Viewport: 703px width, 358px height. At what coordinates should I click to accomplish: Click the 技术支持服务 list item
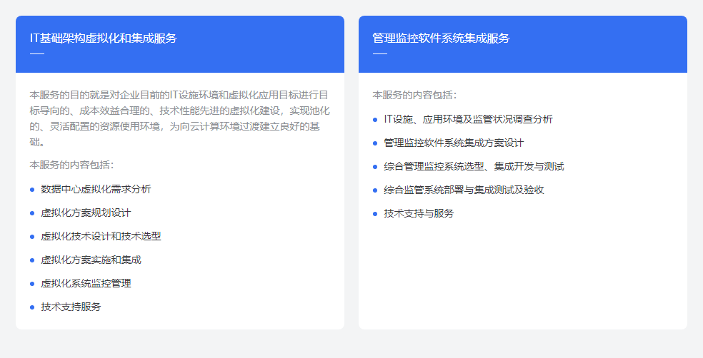point(71,307)
